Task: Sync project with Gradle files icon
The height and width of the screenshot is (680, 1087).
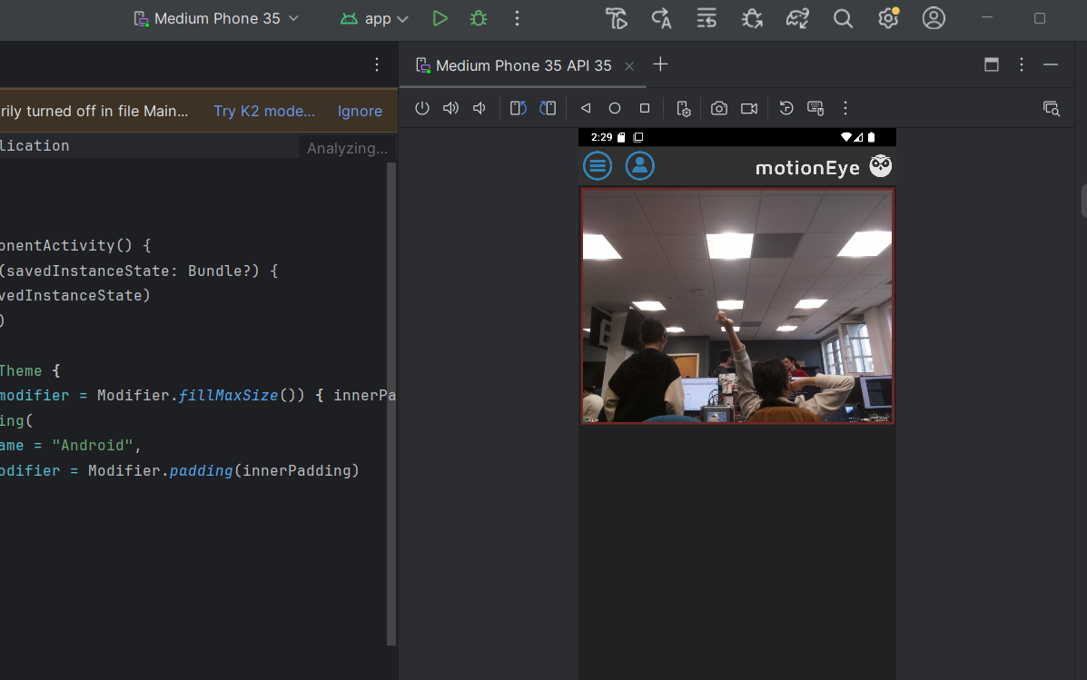Action: pyautogui.click(x=797, y=19)
